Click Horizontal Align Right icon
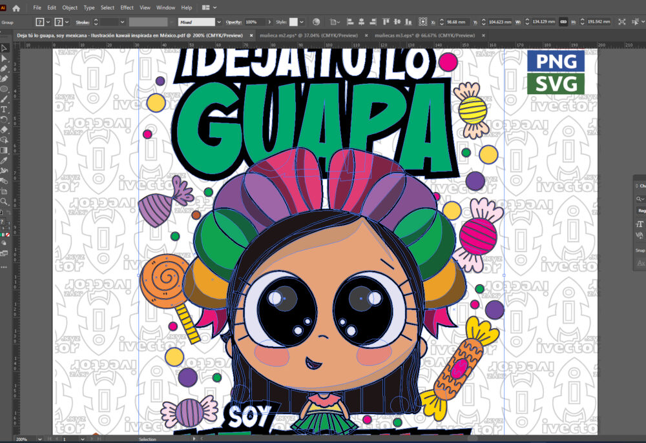The width and height of the screenshot is (646, 443). 373,22
